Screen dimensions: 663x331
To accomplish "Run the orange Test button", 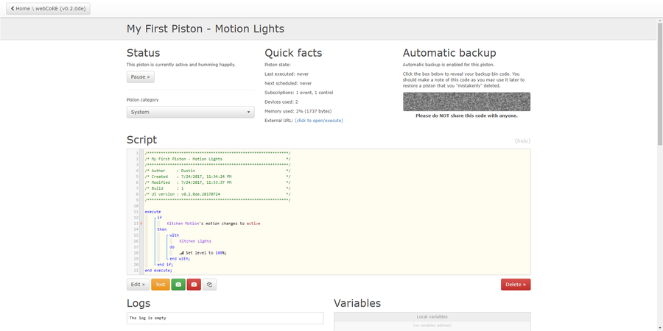I will coord(161,285).
